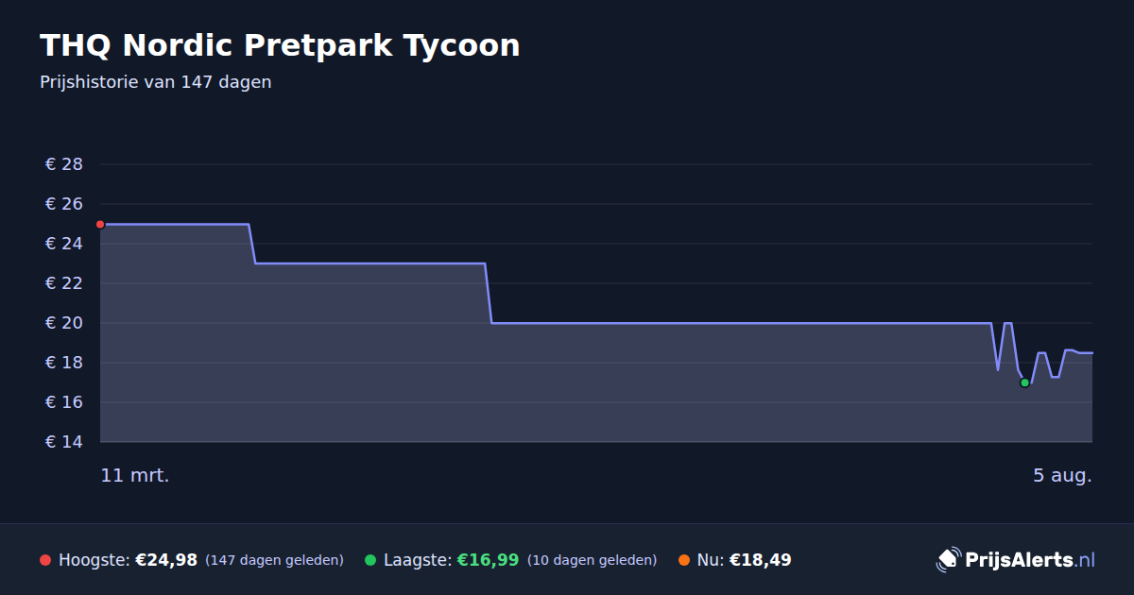
Task: Click the lowest price value €16,99
Action: [x=488, y=560]
